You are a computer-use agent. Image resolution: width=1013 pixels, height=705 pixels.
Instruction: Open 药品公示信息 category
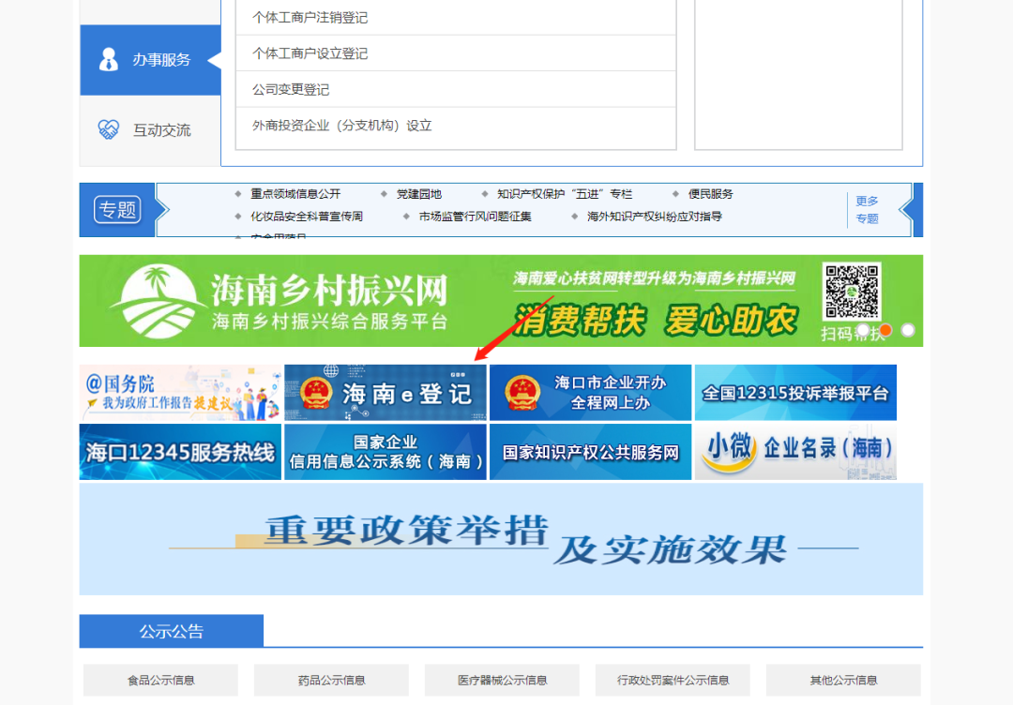331,680
